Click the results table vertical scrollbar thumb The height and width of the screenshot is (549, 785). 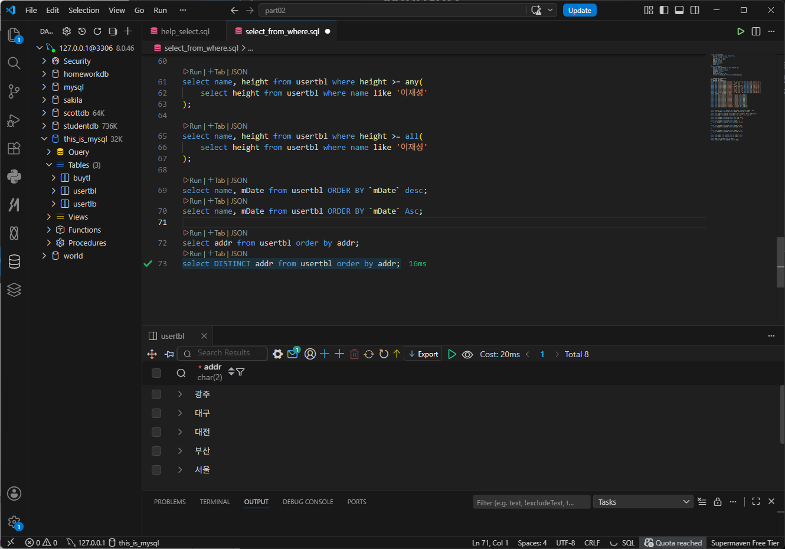coord(783,413)
